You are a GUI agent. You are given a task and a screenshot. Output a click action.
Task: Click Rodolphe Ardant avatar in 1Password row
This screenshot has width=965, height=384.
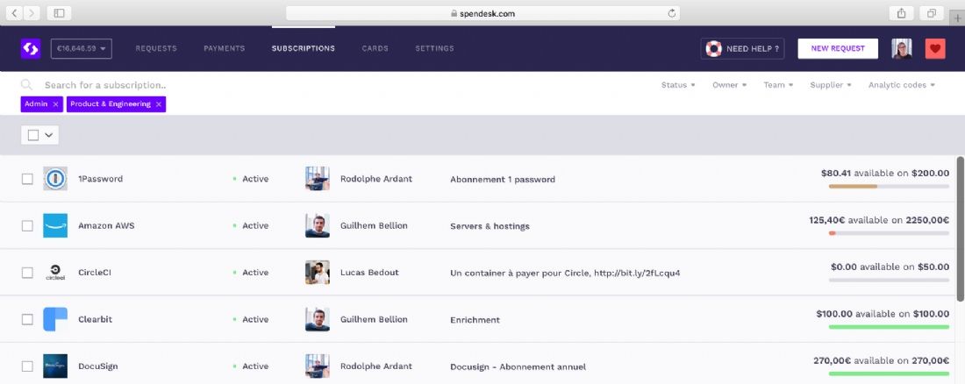pos(318,179)
